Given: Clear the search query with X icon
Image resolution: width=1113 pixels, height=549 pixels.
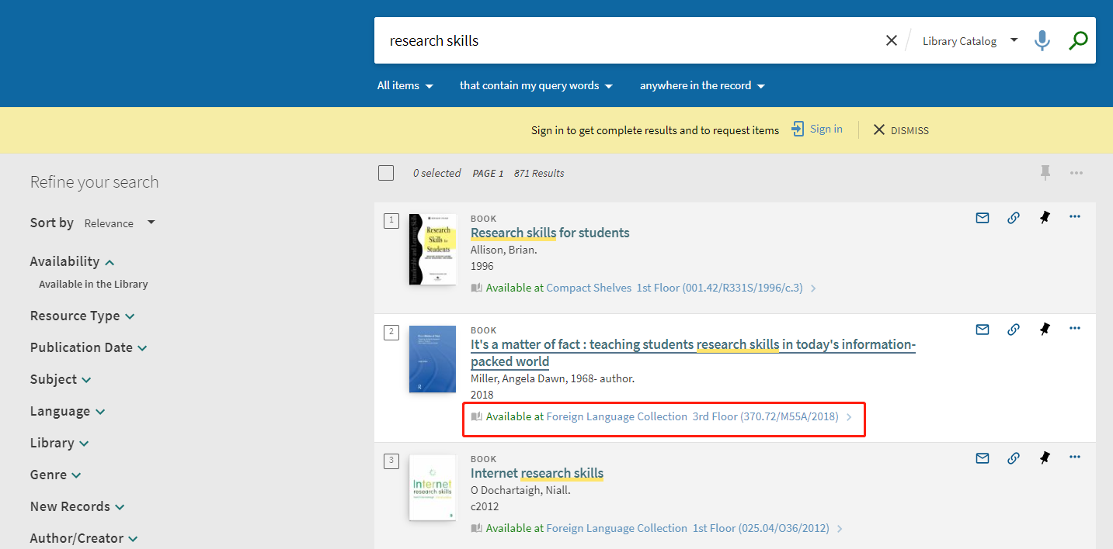Looking at the screenshot, I should [x=891, y=41].
